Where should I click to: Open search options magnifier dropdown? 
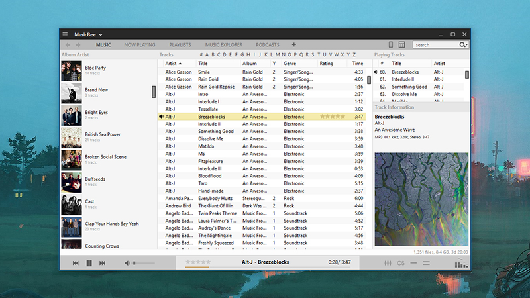click(x=463, y=44)
